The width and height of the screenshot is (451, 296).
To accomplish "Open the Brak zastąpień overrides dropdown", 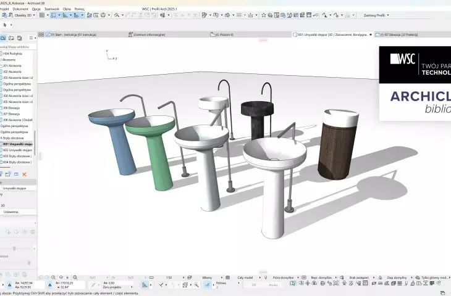I will pos(359,277).
